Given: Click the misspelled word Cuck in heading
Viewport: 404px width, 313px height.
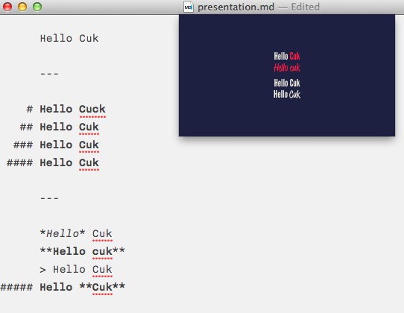Looking at the screenshot, I should tap(92, 110).
